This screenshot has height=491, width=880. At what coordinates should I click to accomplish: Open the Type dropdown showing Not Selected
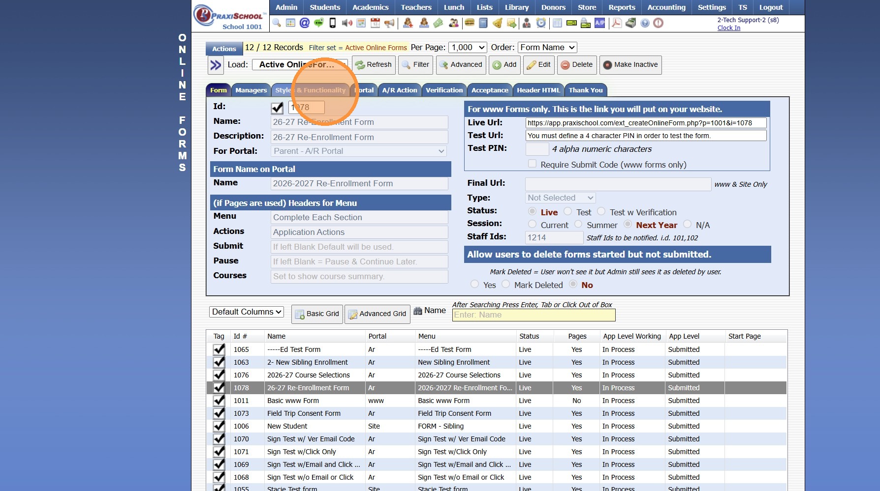[561, 198]
